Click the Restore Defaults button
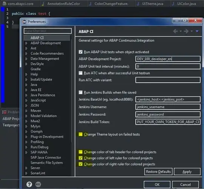Screen dimensions: 204x189 [x=158, y=172]
